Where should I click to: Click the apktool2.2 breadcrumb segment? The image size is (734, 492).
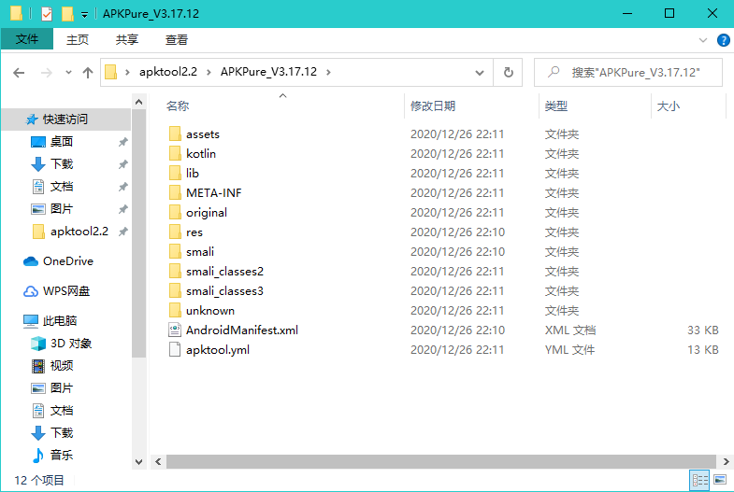click(x=168, y=72)
